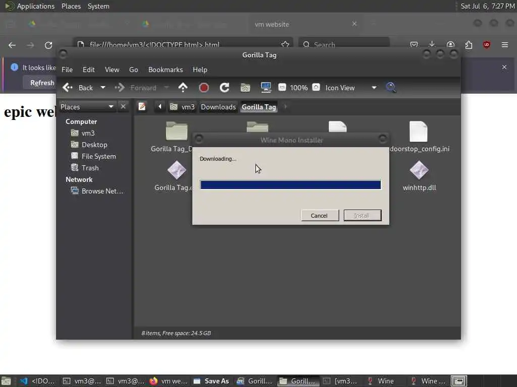The height and width of the screenshot is (387, 517).
Task: Navigate to vm3 in path bar
Action: coord(182,107)
